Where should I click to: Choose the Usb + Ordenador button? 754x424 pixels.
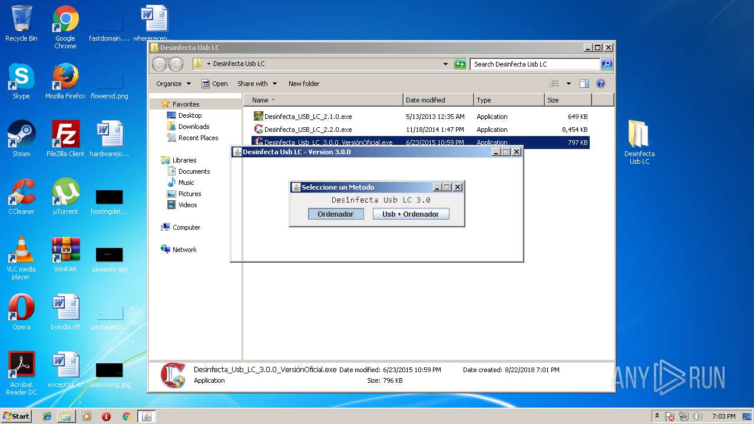pyautogui.click(x=411, y=214)
